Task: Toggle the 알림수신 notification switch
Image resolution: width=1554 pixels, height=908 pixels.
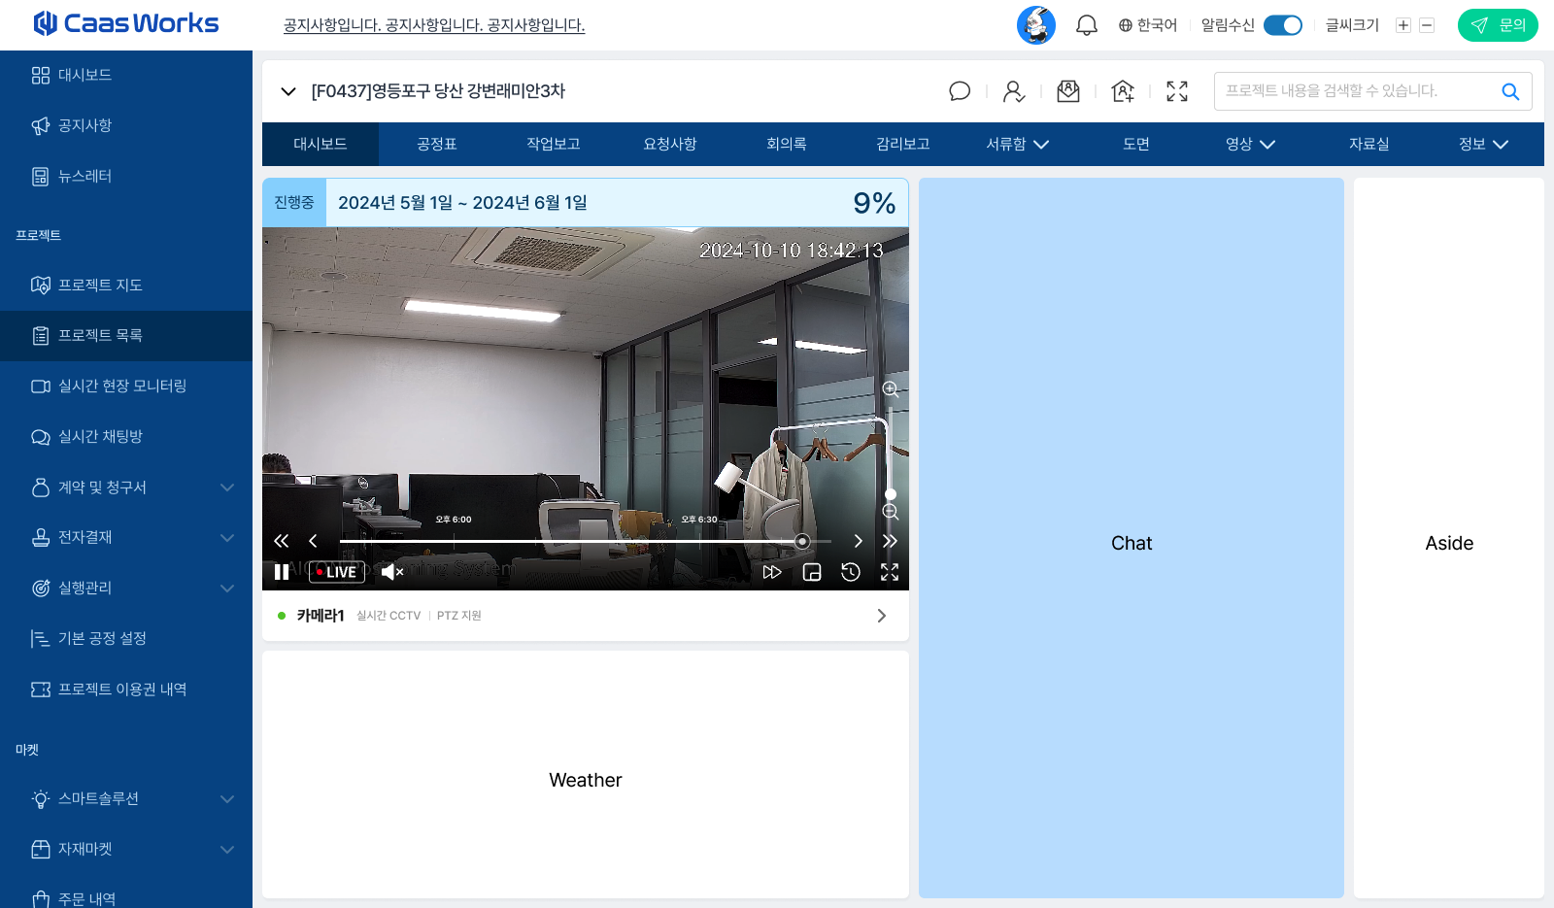Action: [1282, 25]
